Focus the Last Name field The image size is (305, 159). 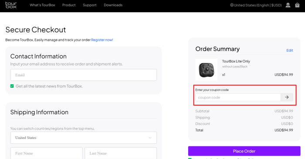coord(121,153)
